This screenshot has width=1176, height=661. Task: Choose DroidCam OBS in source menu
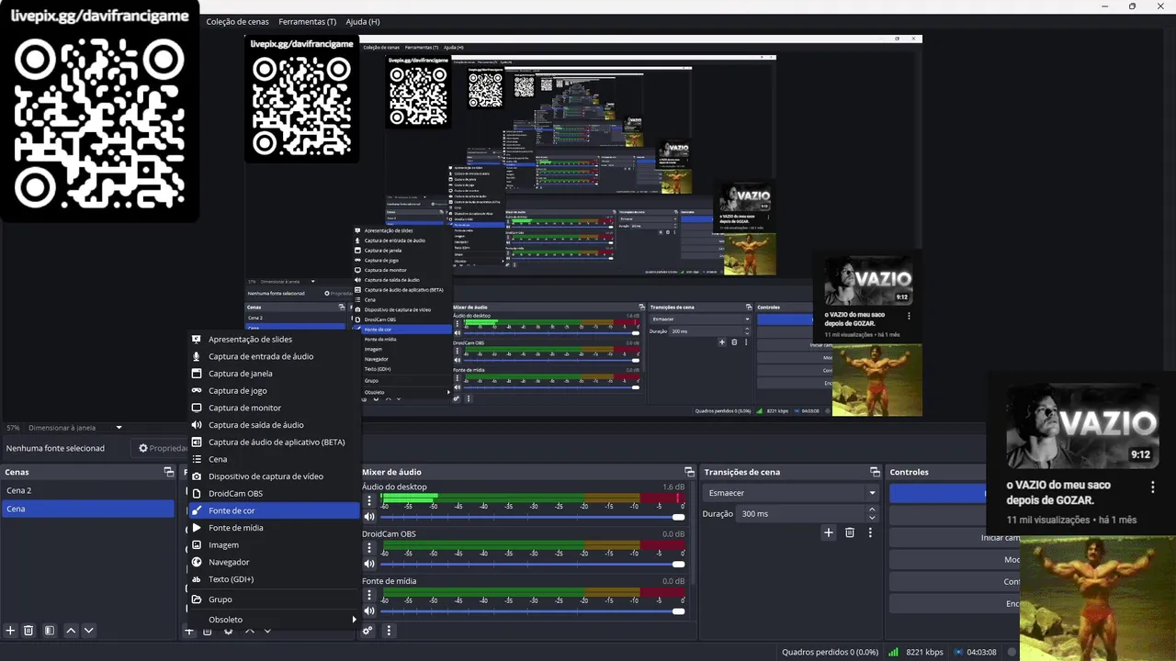[x=274, y=494]
